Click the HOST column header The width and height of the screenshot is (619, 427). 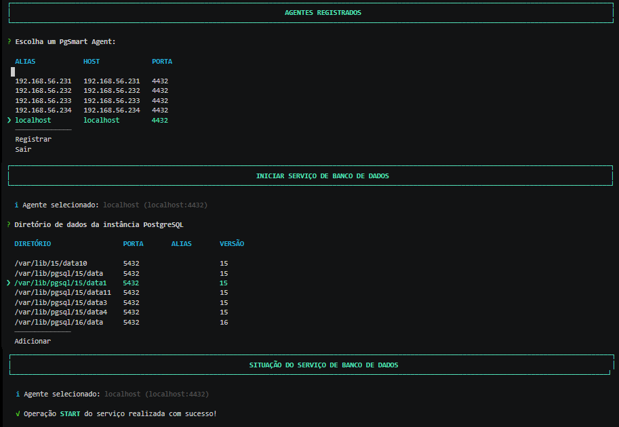(x=92, y=62)
